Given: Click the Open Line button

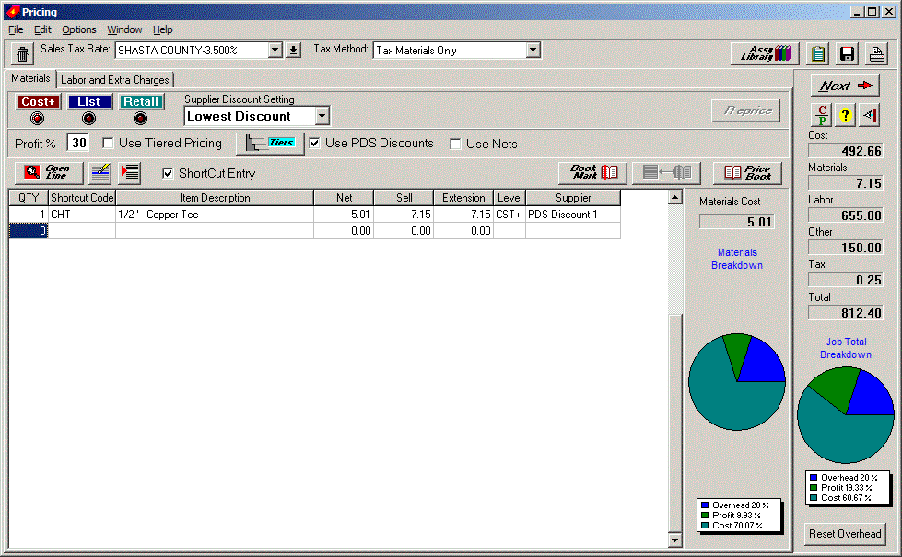Looking at the screenshot, I should [49, 172].
